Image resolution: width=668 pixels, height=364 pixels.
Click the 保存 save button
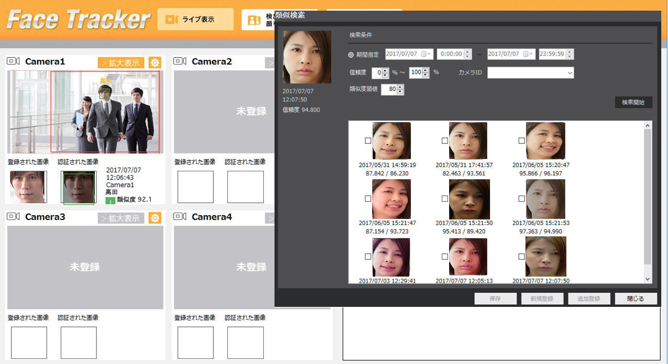coord(495,298)
